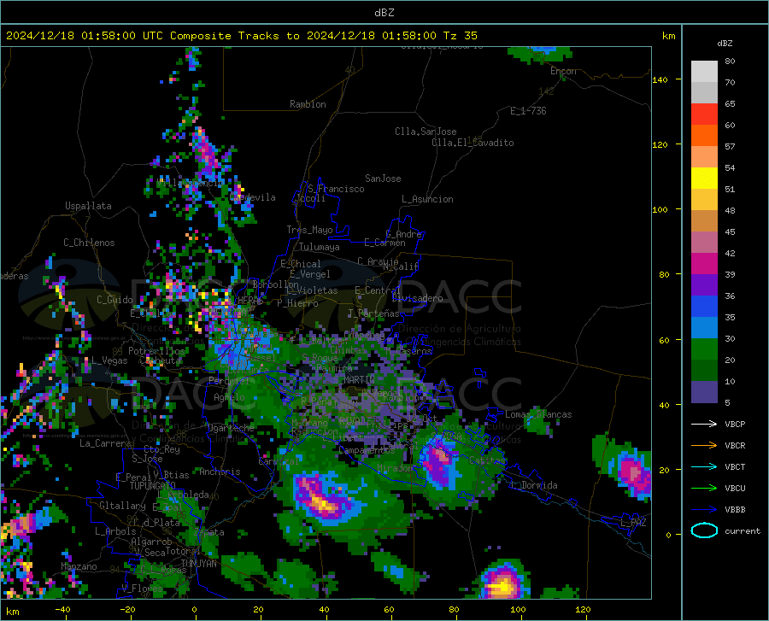
Task: Click the SanJose label near S_Francisco
Action: tap(383, 179)
